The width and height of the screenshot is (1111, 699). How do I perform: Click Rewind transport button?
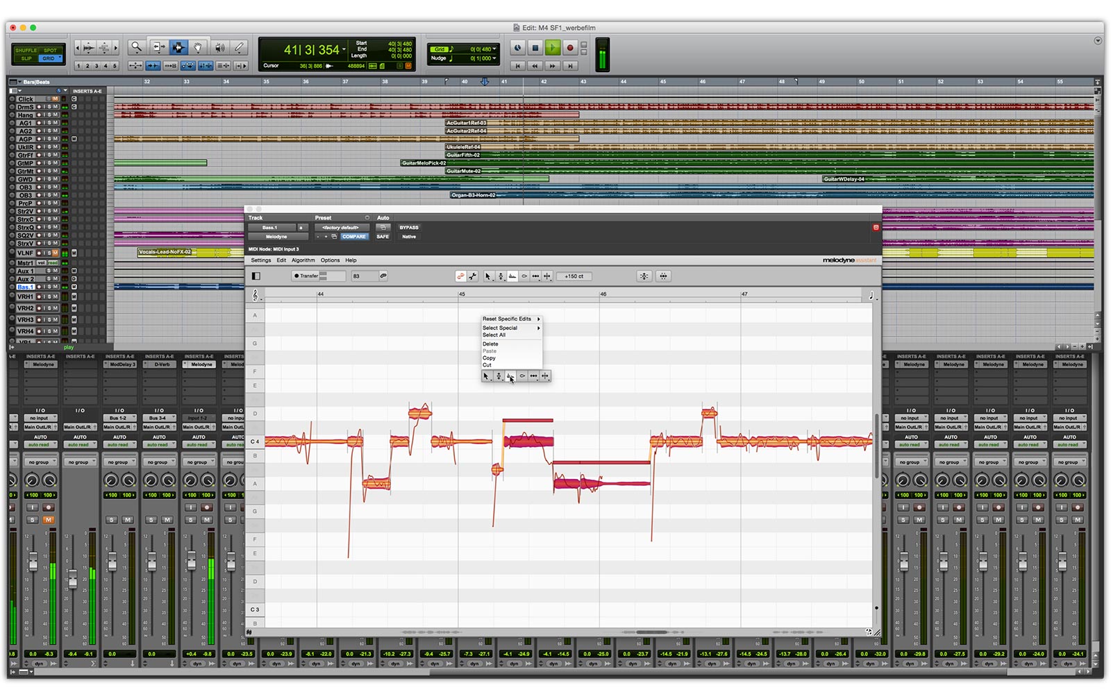pyautogui.click(x=535, y=66)
